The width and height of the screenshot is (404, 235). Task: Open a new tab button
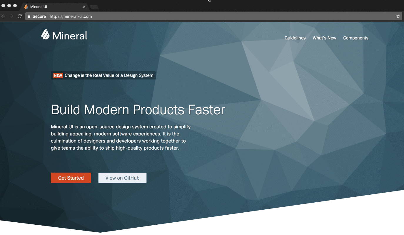(94, 7)
